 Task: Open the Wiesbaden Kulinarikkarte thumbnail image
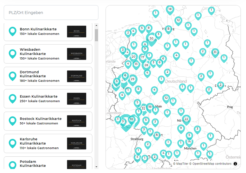76,54
